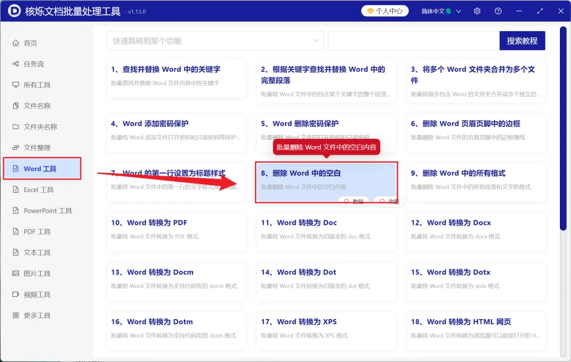Viewport: 571px width, 362px height.
Task: Open the 快速跳转到某个功能 dropdown
Action: pyautogui.click(x=216, y=41)
